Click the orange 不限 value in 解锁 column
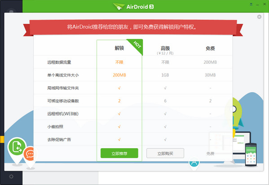The height and width of the screenshot is (185, 269). 119,62
